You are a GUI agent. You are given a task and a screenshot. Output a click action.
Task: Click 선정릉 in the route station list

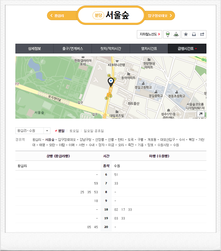pos(99,140)
